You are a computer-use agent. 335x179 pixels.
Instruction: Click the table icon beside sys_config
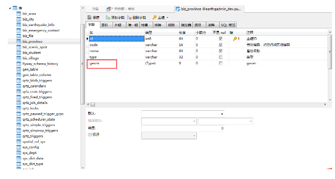pos(19,147)
